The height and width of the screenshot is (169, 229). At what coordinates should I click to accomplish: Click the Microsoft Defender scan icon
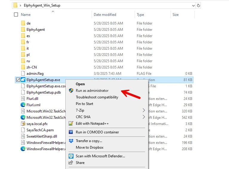(x=71, y=156)
